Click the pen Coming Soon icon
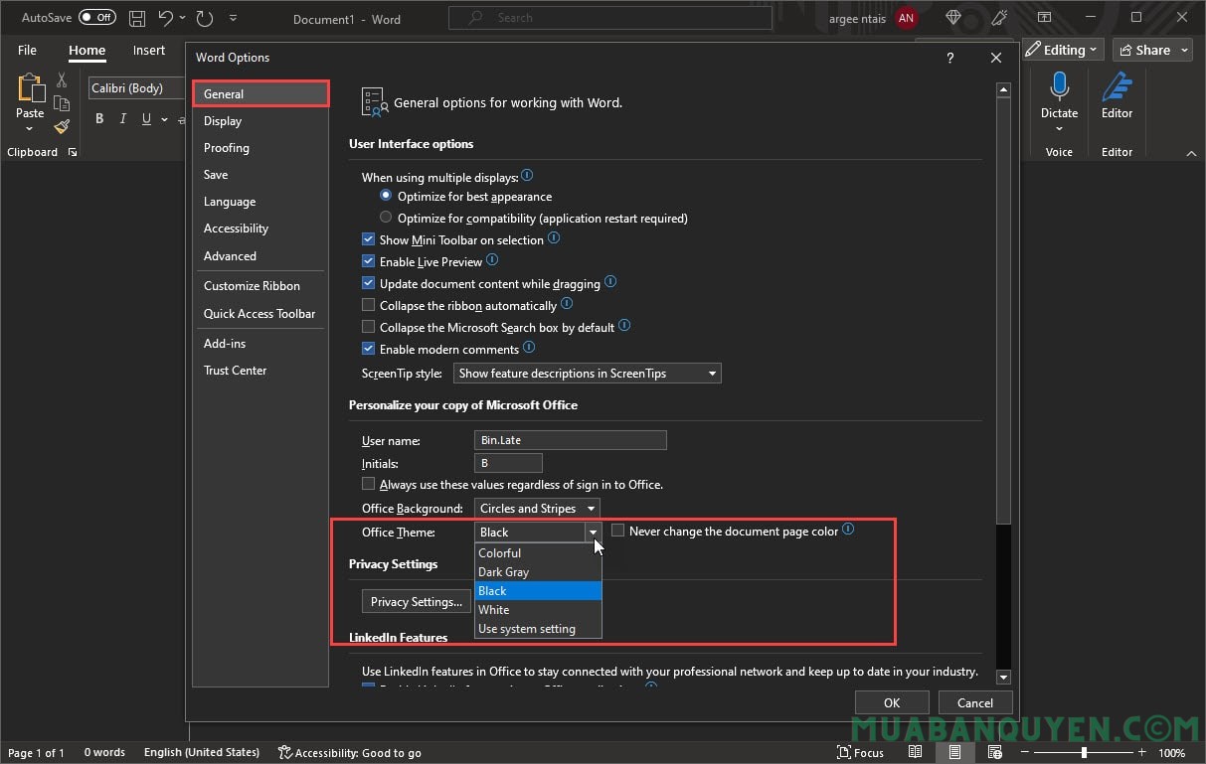The width and height of the screenshot is (1206, 764). pos(999,18)
